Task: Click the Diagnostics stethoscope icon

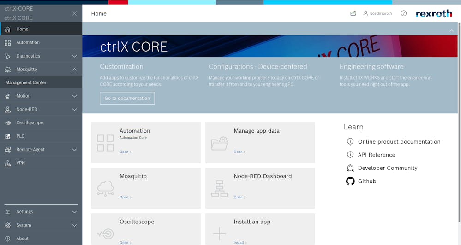Action: coord(8,56)
